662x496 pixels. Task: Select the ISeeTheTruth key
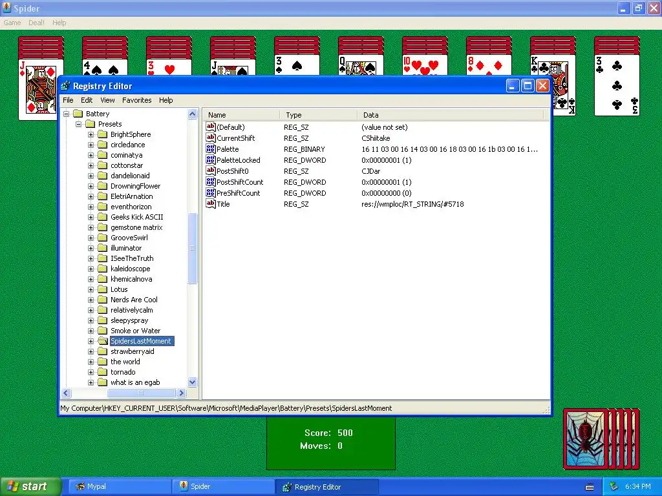pyautogui.click(x=132, y=258)
